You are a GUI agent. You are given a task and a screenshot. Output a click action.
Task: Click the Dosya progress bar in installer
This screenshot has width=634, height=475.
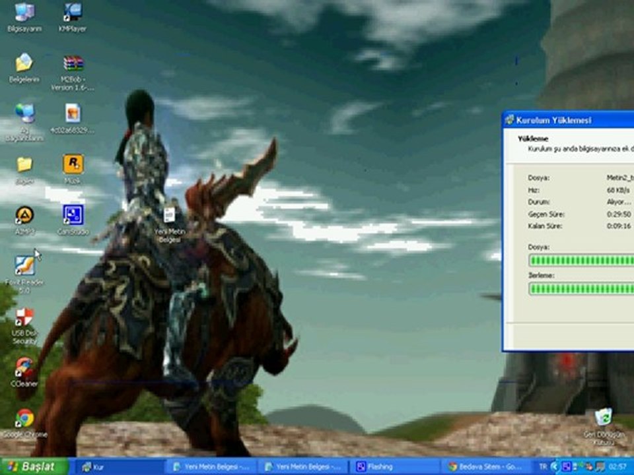point(581,261)
